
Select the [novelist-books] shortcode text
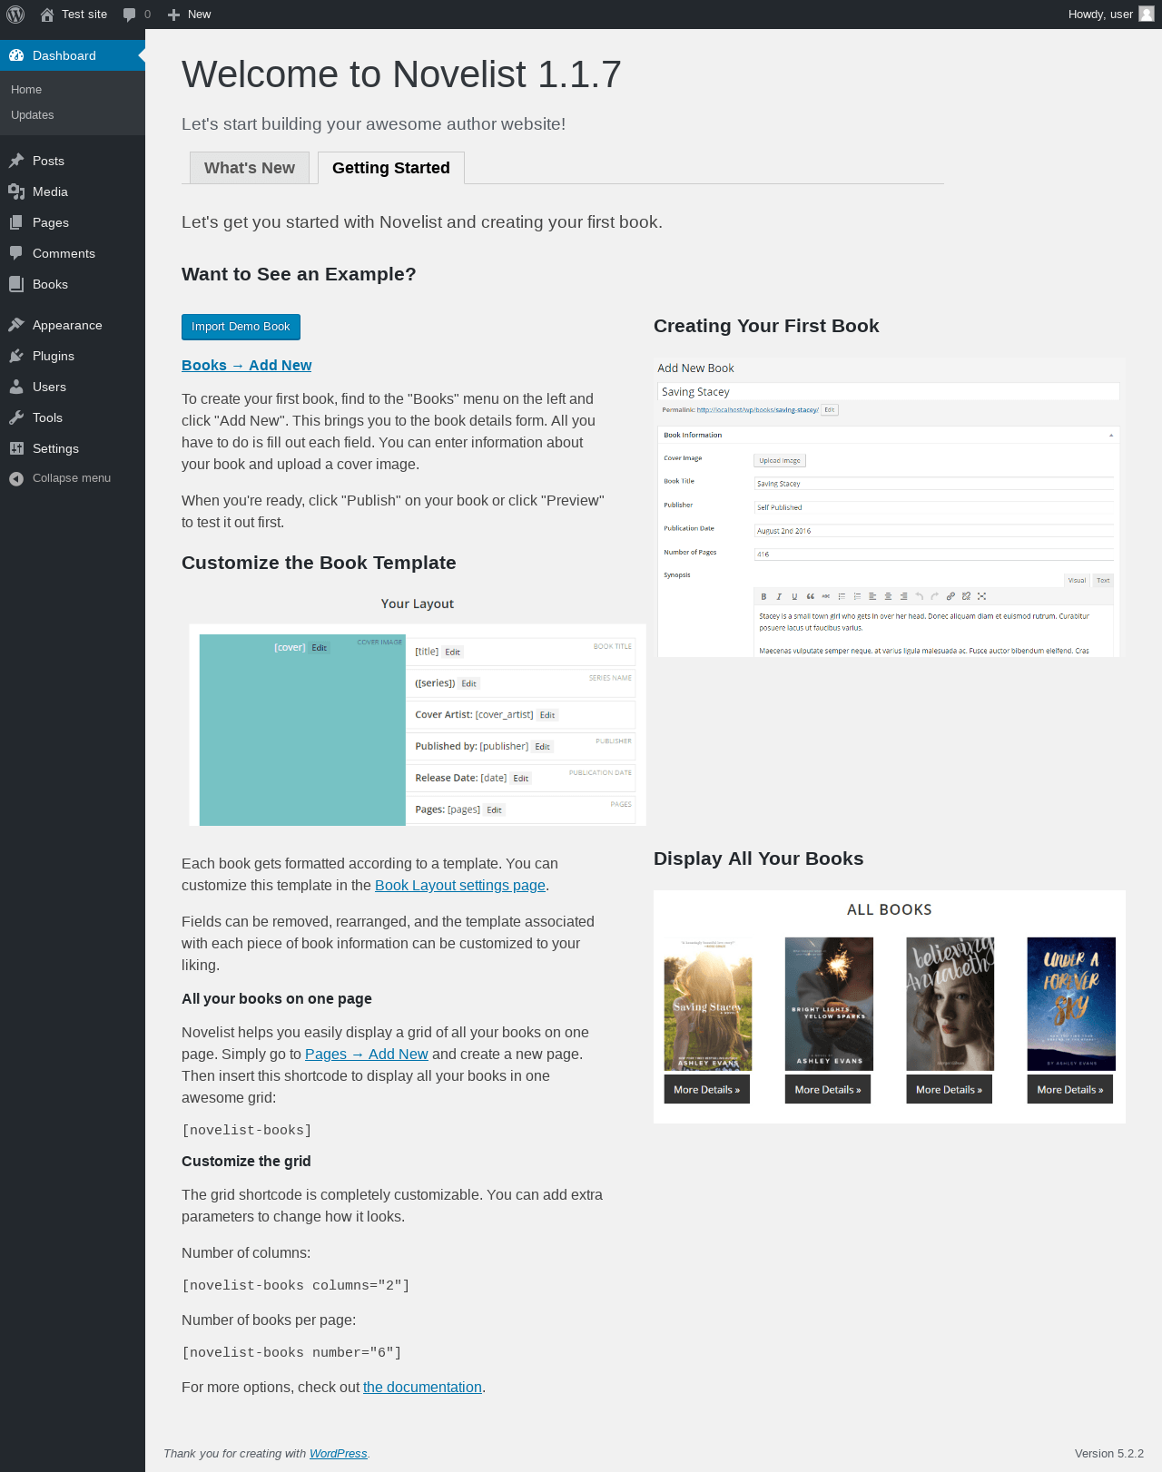point(247,1131)
